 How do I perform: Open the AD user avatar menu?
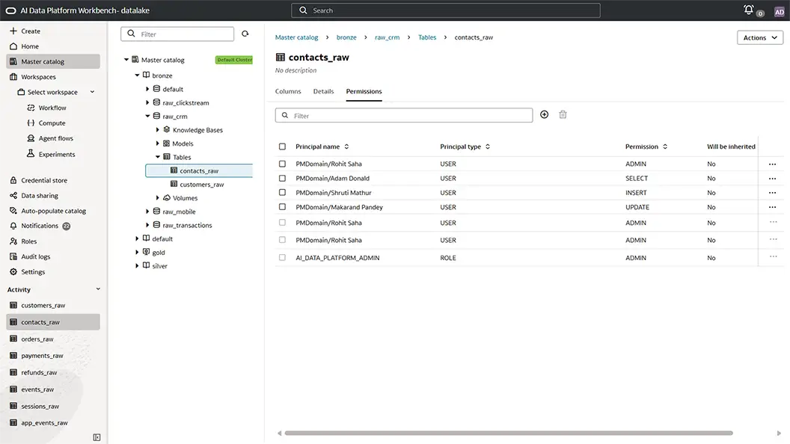pos(779,11)
